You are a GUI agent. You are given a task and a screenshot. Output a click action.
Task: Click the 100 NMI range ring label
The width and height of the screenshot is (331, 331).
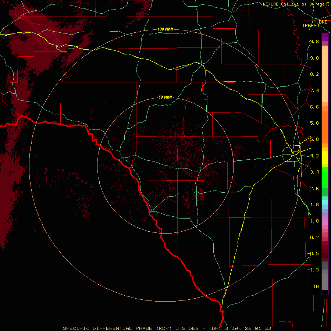[x=165, y=29]
